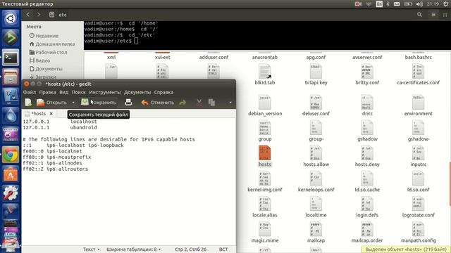Open Terminal from the Ubuntu launcher

click(11, 58)
